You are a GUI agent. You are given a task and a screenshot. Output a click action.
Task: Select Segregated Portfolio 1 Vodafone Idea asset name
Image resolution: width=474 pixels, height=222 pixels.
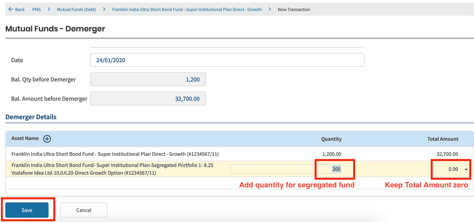[x=113, y=169]
